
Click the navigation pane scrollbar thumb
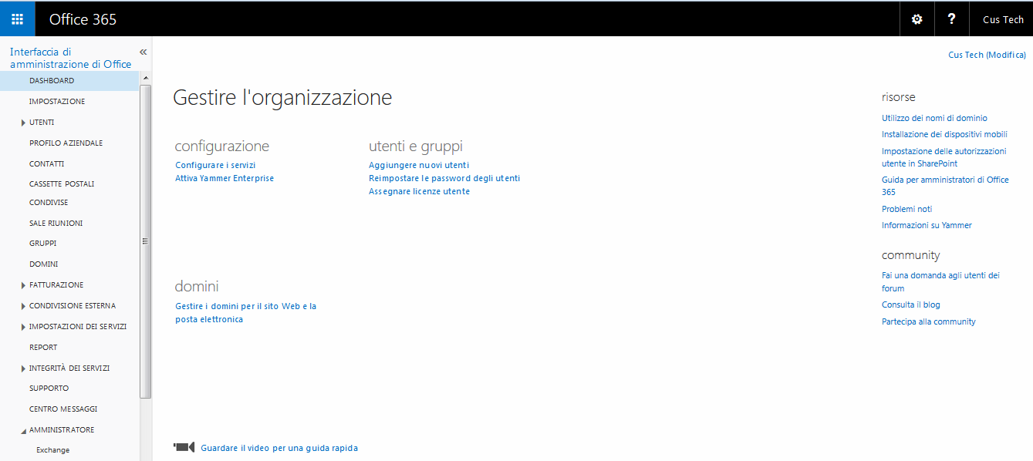[x=145, y=241]
